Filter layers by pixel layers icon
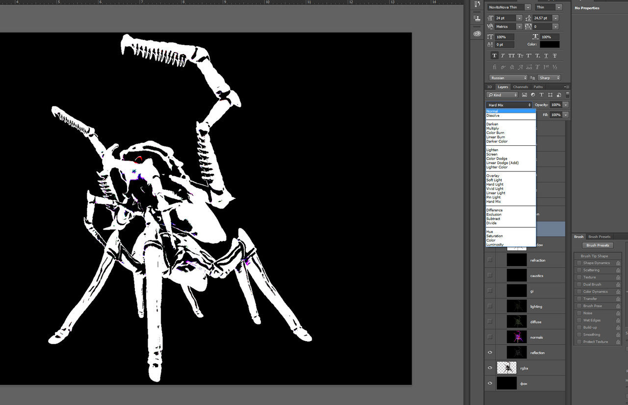Image resolution: width=628 pixels, height=405 pixels. tap(524, 95)
